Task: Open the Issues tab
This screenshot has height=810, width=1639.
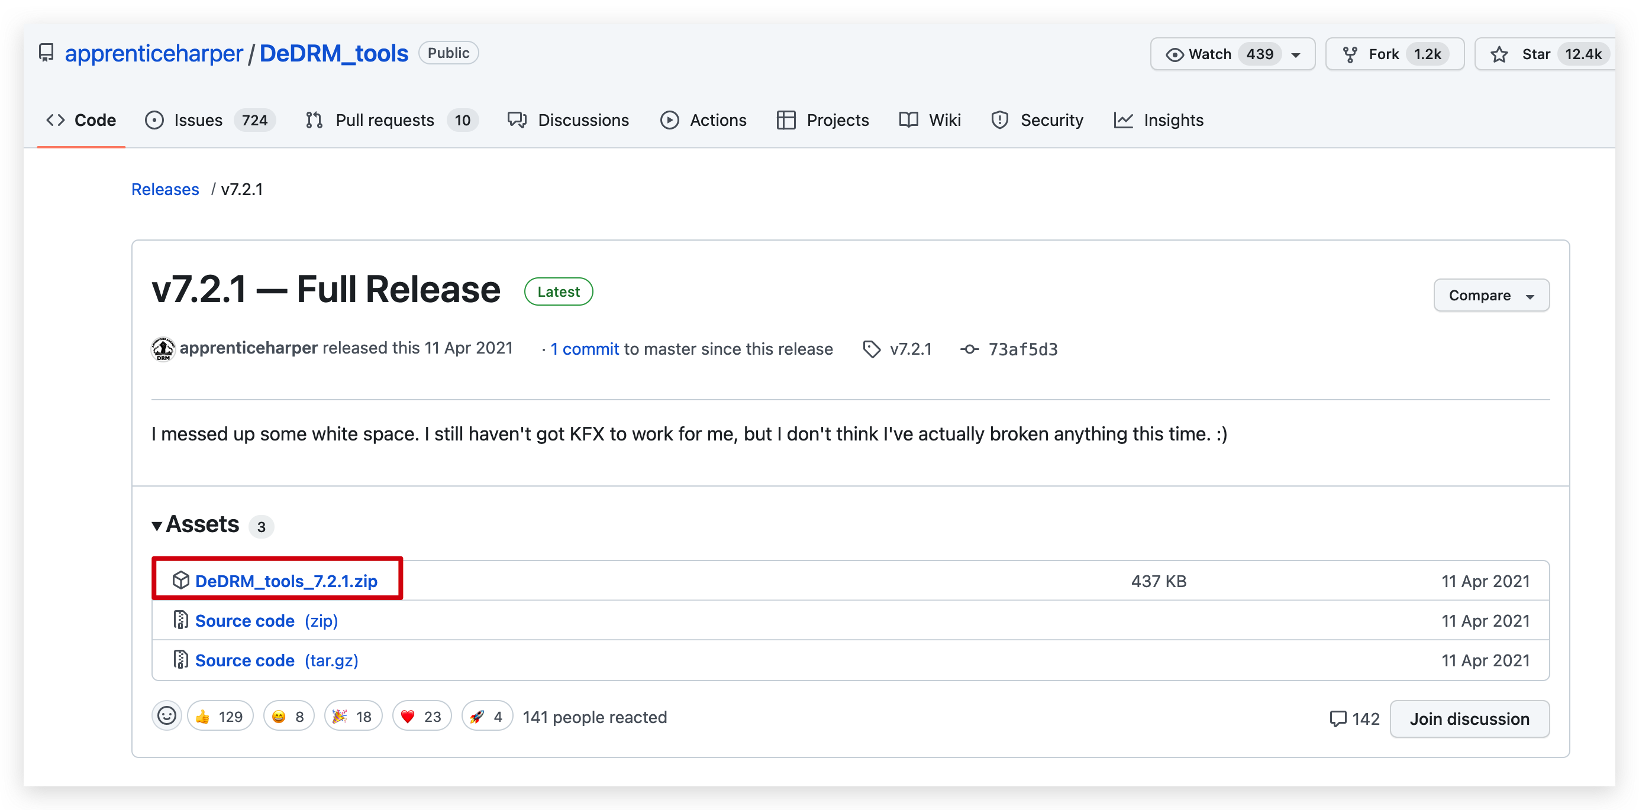Action: [210, 119]
